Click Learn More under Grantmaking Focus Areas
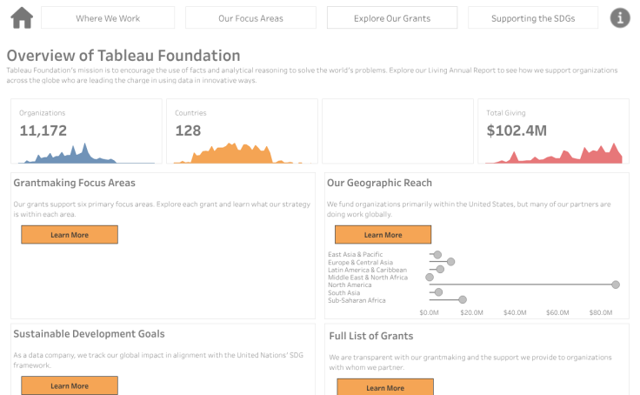Screen dimensions: 640x395 (70, 235)
